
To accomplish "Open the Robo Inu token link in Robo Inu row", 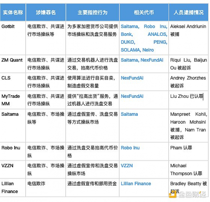I will tap(130, 148).
